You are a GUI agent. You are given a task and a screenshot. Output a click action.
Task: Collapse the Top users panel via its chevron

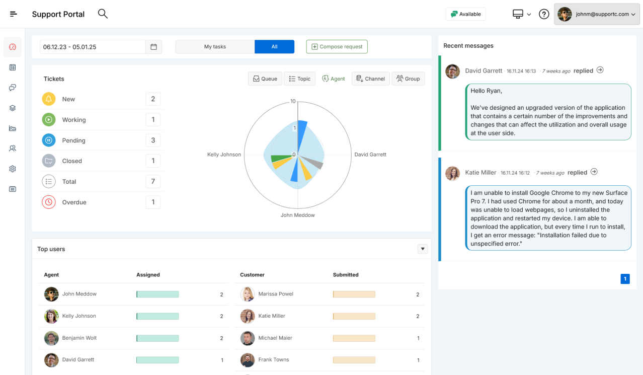pyautogui.click(x=423, y=249)
